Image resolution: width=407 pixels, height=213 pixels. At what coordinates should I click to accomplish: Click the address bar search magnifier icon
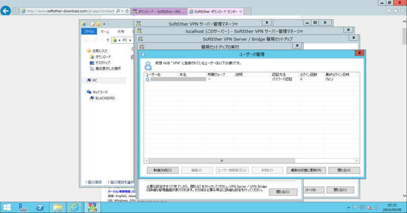coord(118,11)
